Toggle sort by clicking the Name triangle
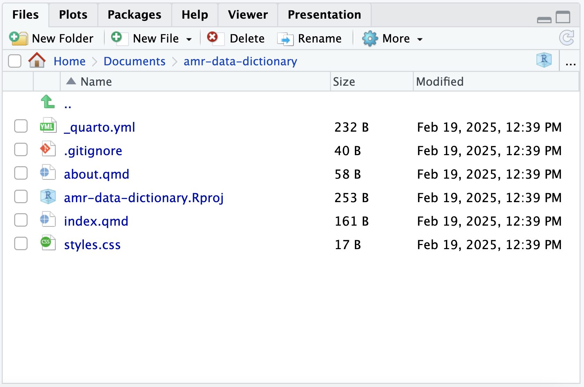 click(71, 81)
